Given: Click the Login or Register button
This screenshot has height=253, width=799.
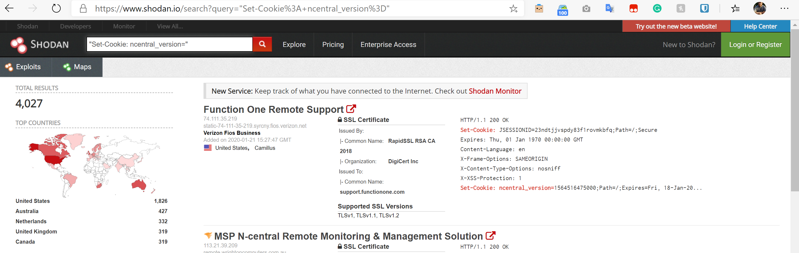Looking at the screenshot, I should click(x=755, y=44).
